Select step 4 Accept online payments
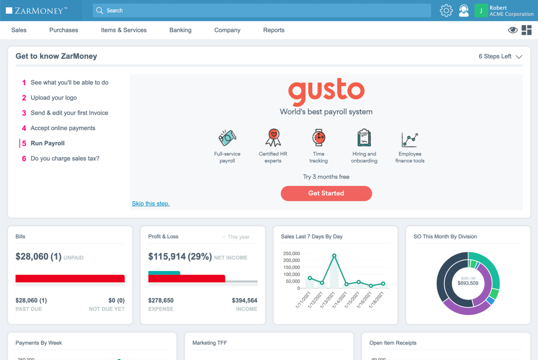Image resolution: width=538 pixels, height=360 pixels. (x=59, y=128)
